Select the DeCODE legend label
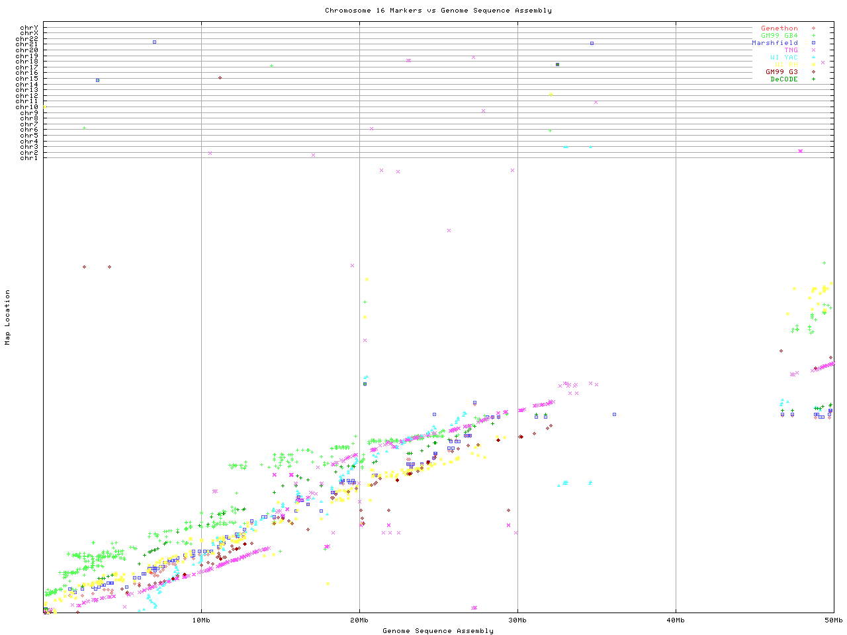Screen dimensions: 847x635 pyautogui.click(x=783, y=79)
